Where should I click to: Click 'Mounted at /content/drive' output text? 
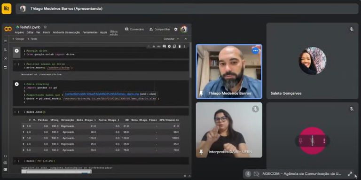[x=41, y=74]
